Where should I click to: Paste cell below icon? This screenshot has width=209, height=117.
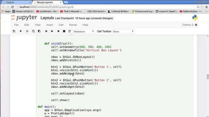coord(39,31)
